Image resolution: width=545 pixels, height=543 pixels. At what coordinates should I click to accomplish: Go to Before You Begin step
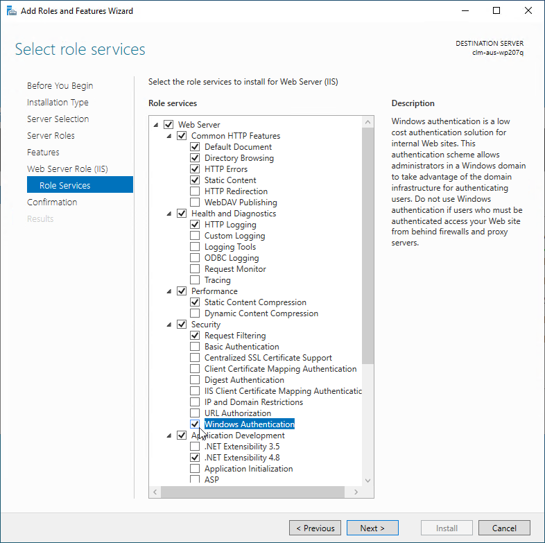coord(60,85)
